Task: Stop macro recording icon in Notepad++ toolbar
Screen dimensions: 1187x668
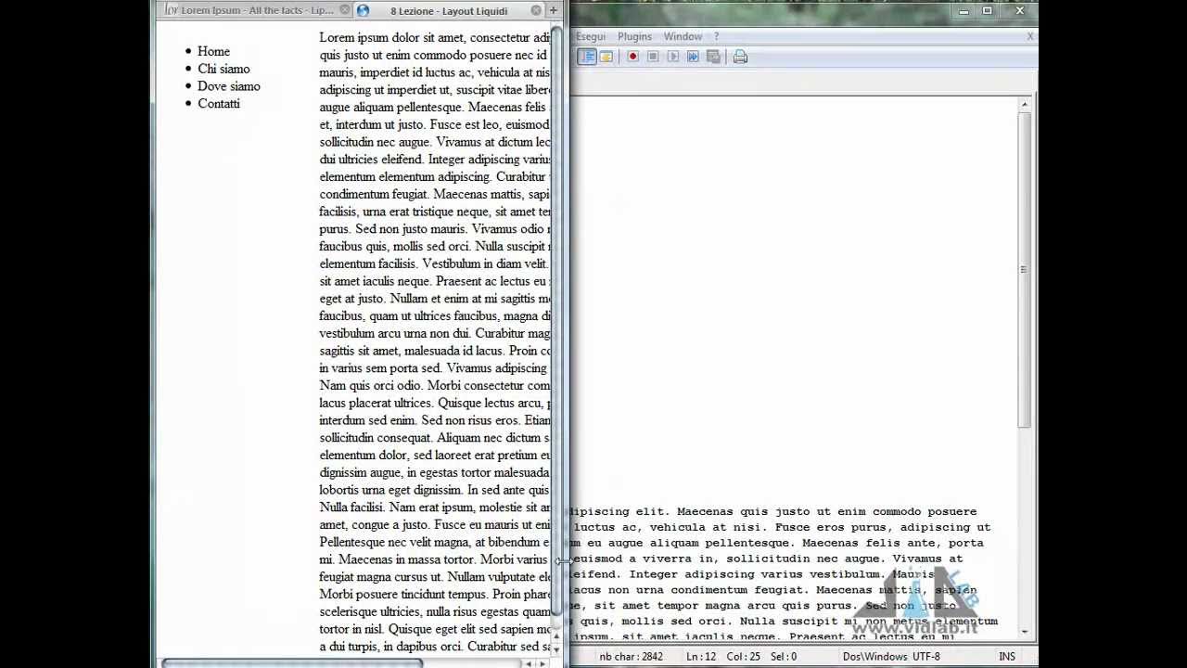Action: click(653, 57)
